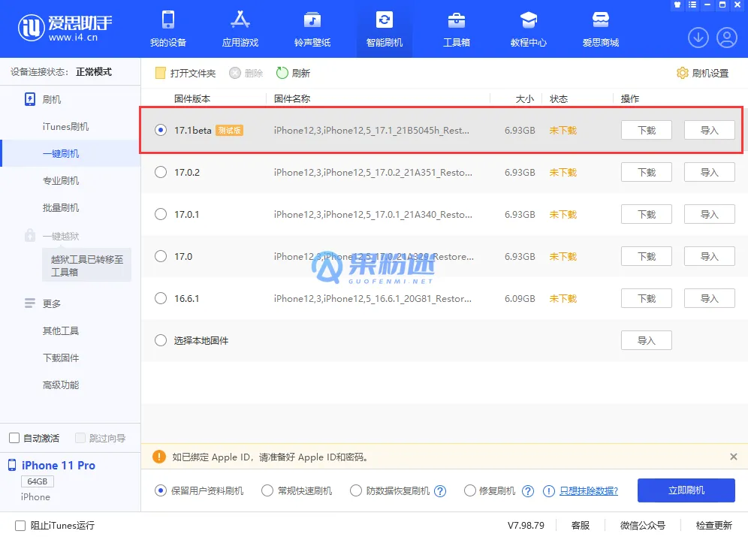Select the 防数据恢复刷机 flashing mode

click(x=356, y=490)
